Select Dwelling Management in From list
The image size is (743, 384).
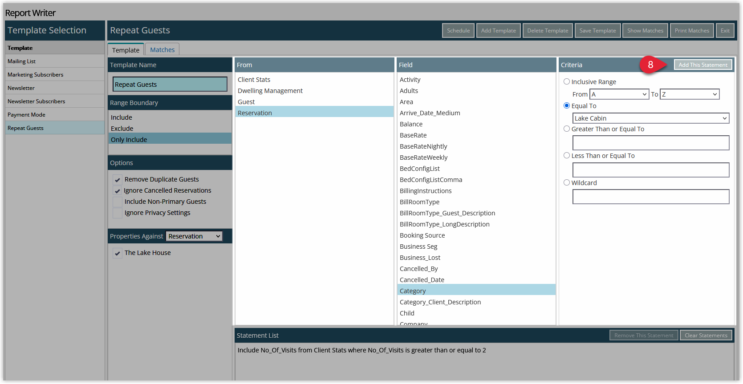(314, 91)
